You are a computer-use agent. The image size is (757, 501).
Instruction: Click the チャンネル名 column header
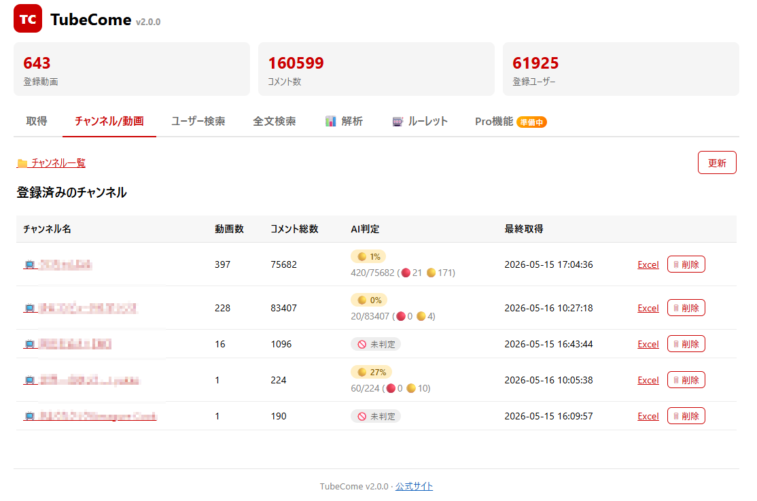coord(48,229)
